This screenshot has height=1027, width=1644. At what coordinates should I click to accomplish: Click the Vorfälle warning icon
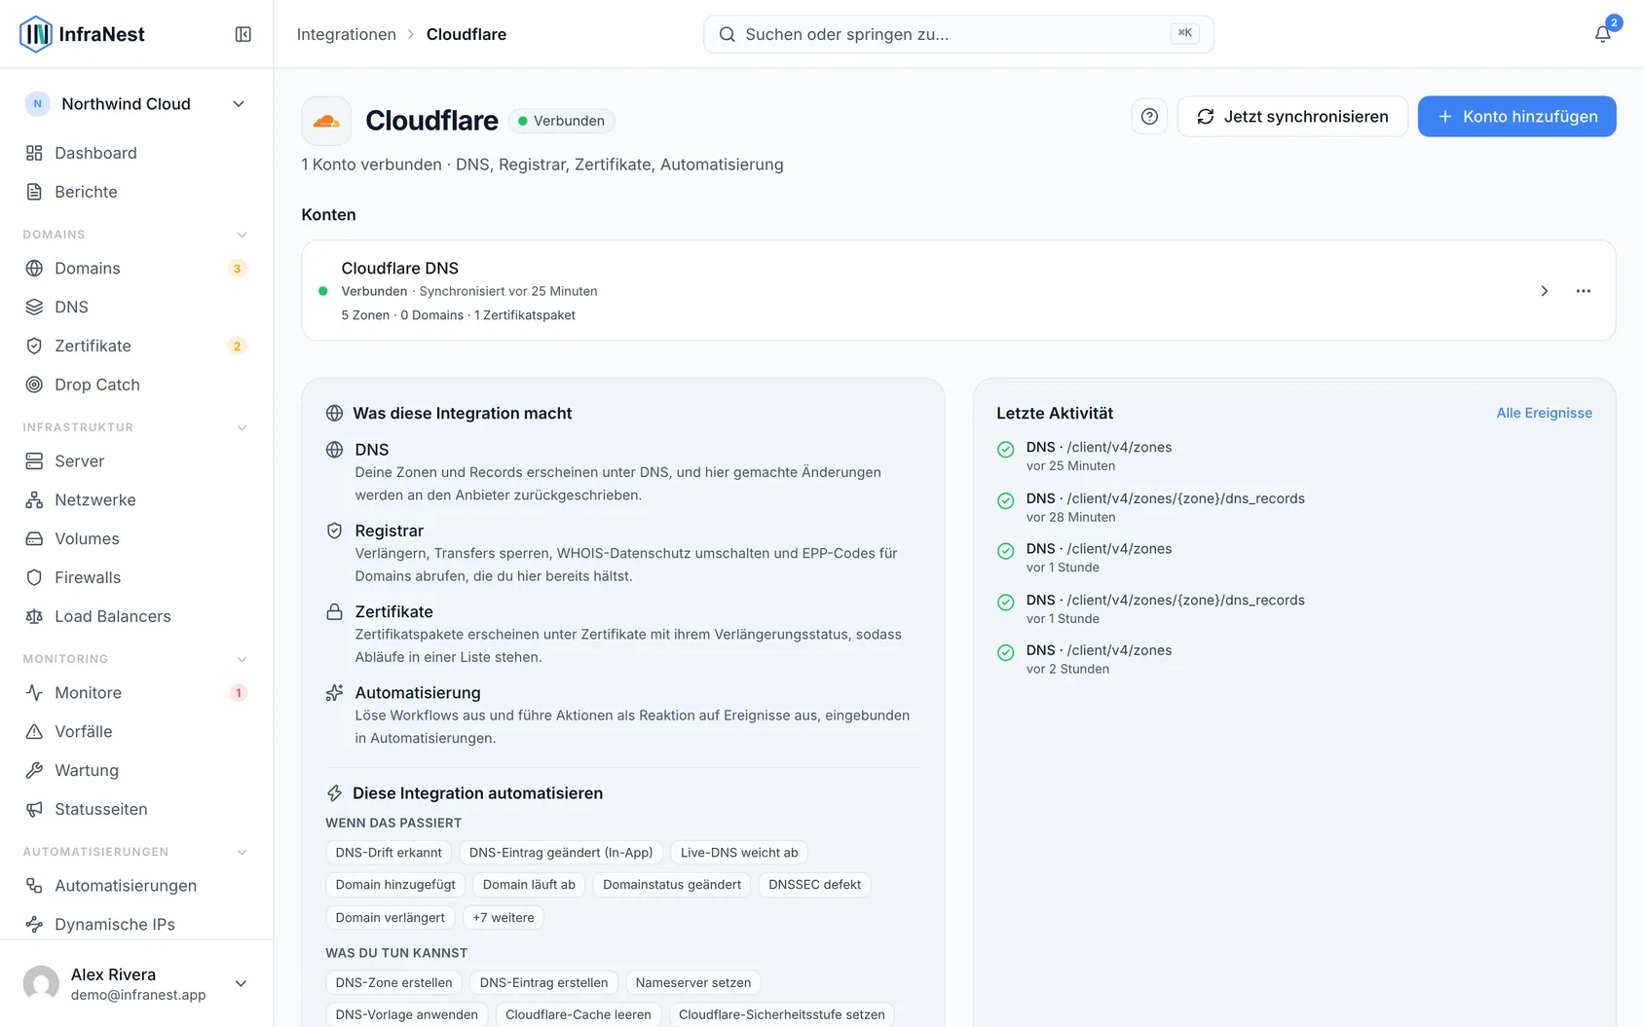click(34, 732)
